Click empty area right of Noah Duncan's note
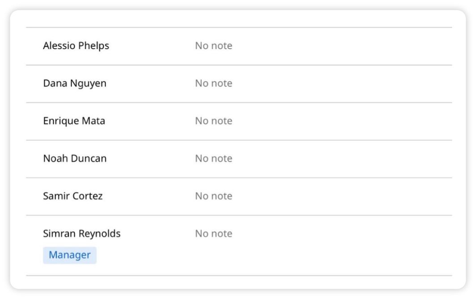This screenshot has width=476, height=299. (x=342, y=159)
